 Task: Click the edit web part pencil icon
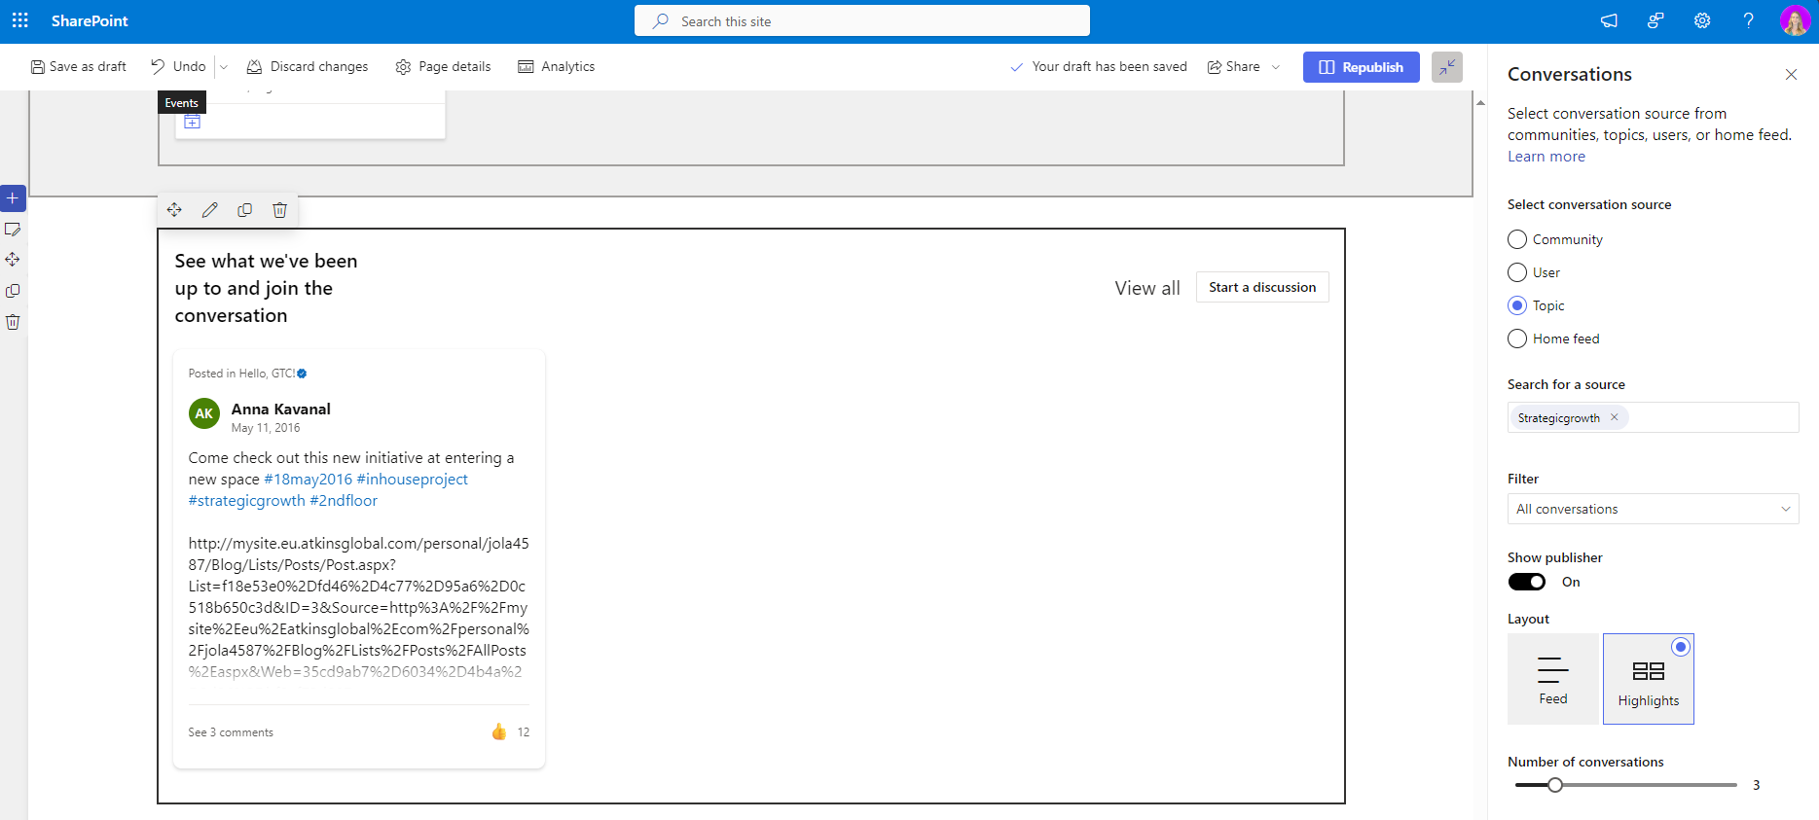pyautogui.click(x=209, y=210)
